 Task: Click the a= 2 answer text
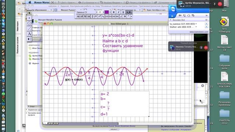(x=105, y=94)
